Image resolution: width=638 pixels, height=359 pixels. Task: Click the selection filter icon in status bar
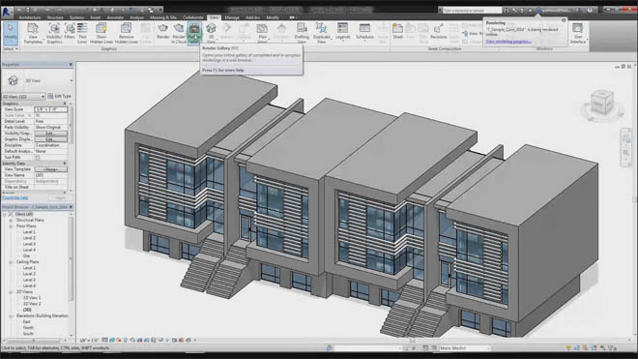(x=611, y=348)
